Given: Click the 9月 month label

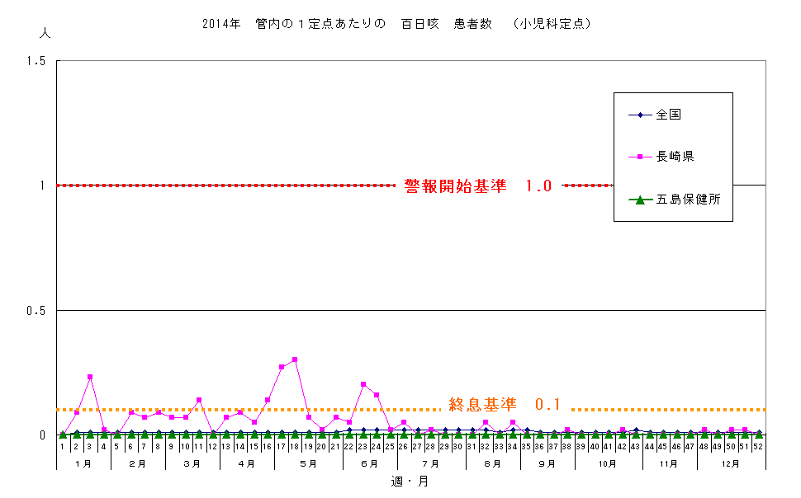Looking at the screenshot, I should pyautogui.click(x=547, y=464).
